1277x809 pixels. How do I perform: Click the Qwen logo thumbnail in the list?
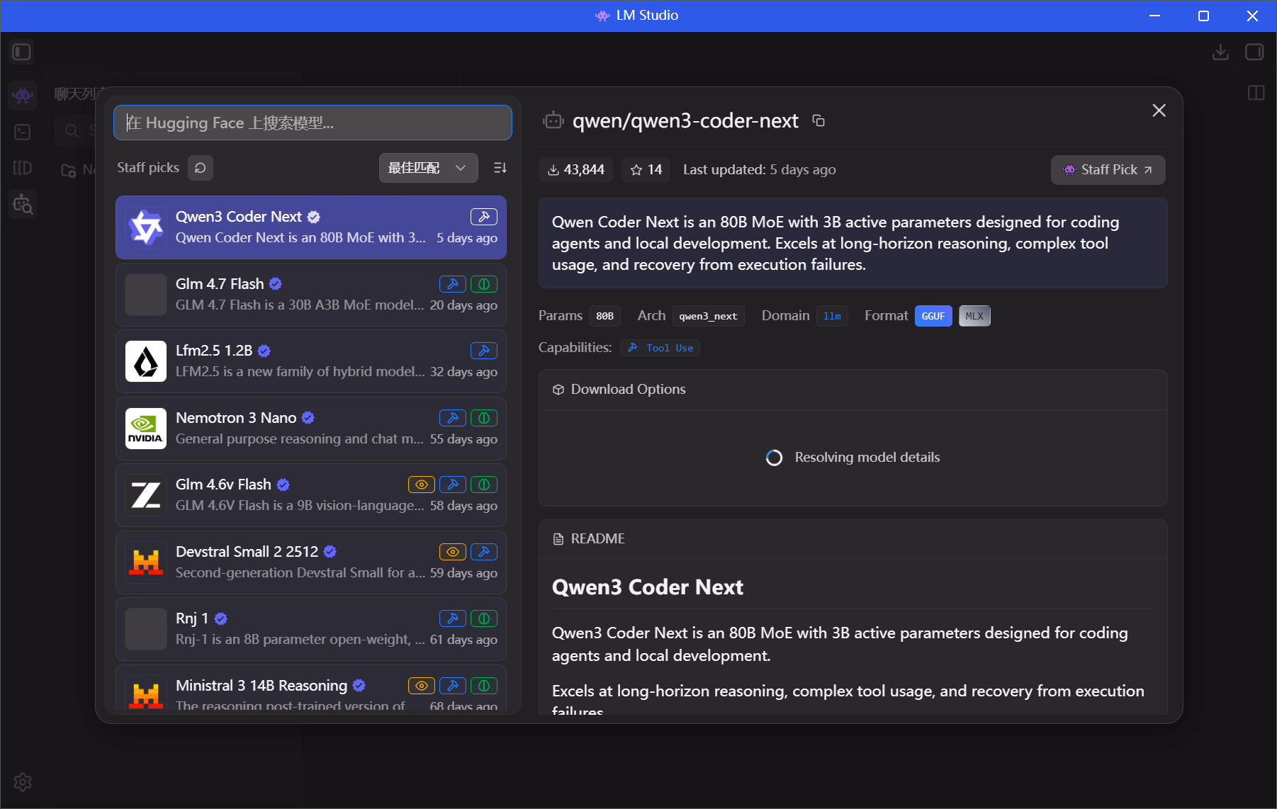[146, 227]
